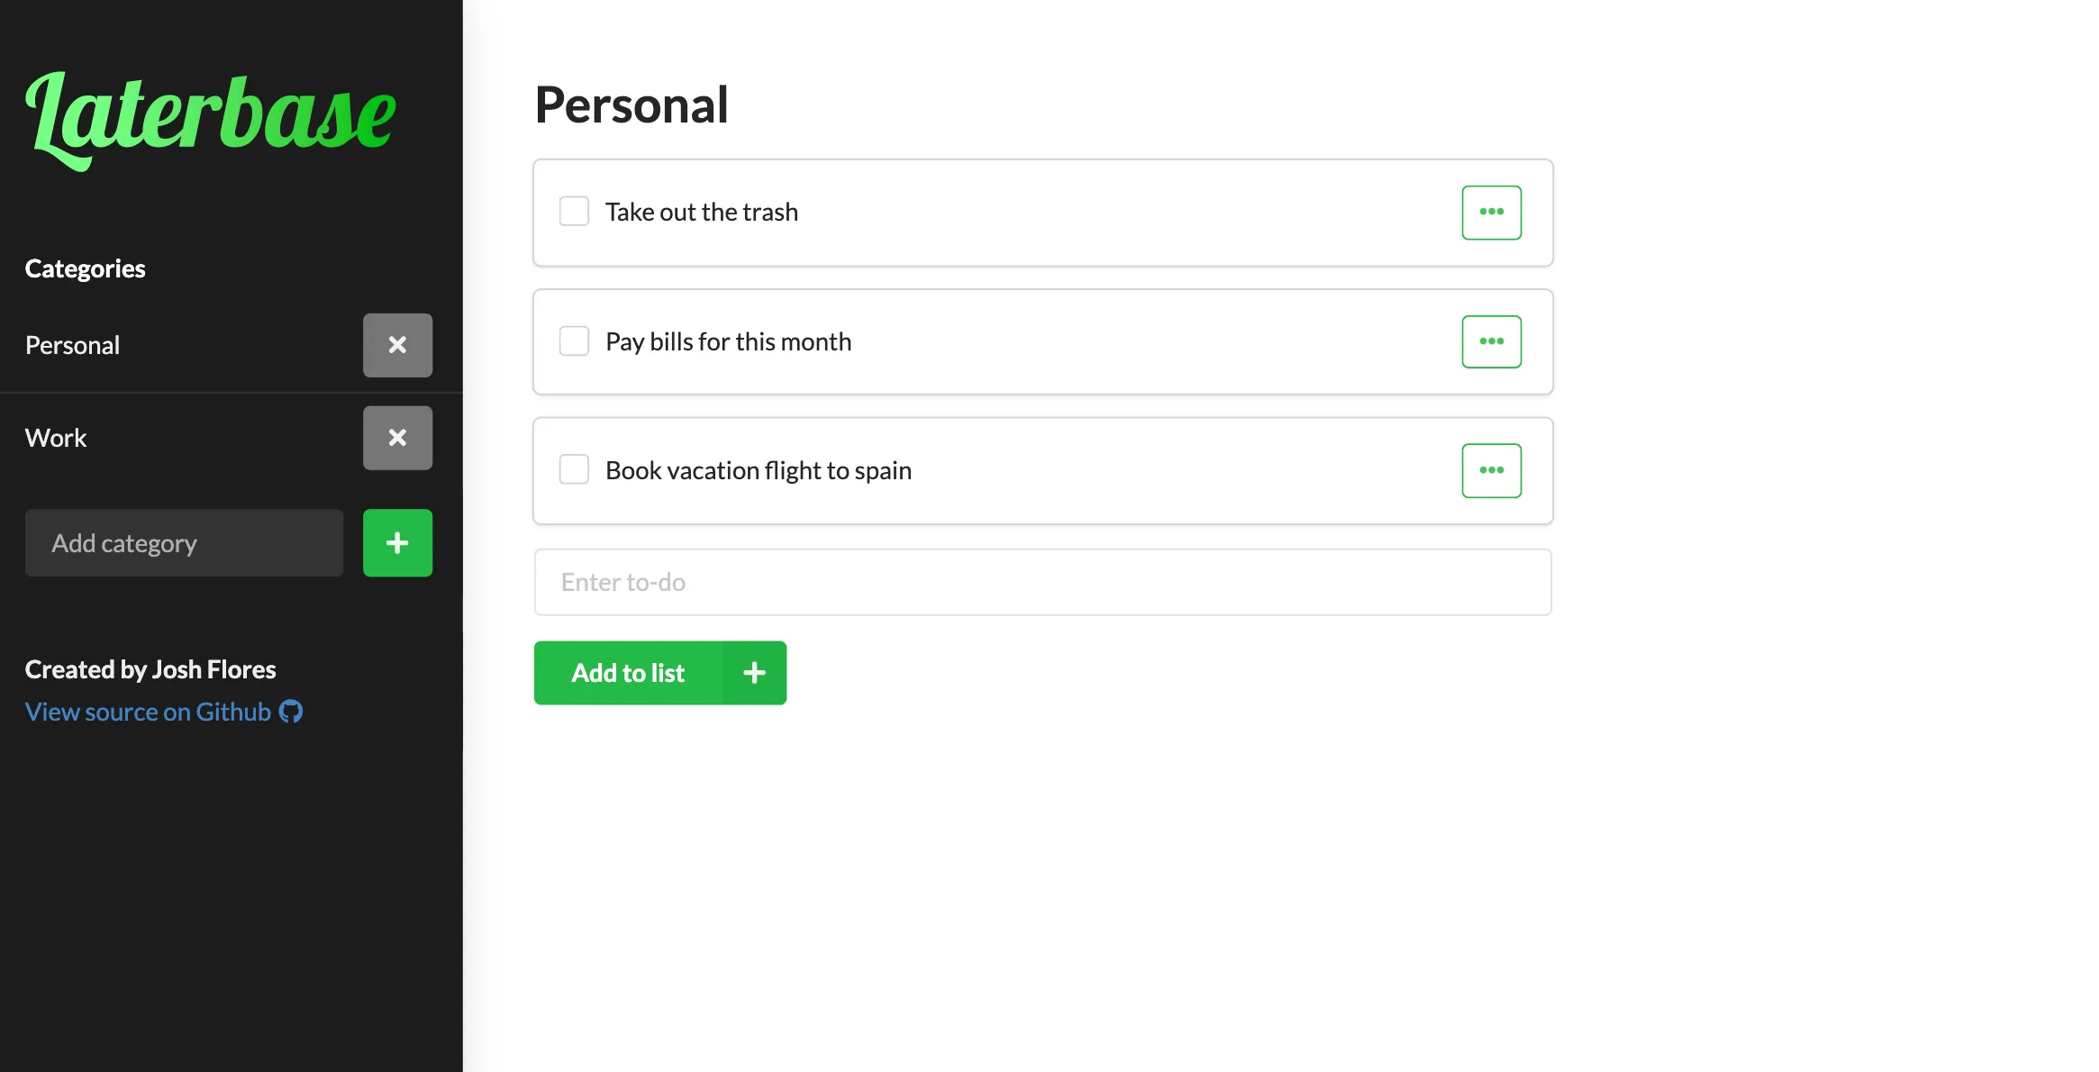Click the GitHub octocat icon
This screenshot has height=1072, width=2099.
click(290, 712)
